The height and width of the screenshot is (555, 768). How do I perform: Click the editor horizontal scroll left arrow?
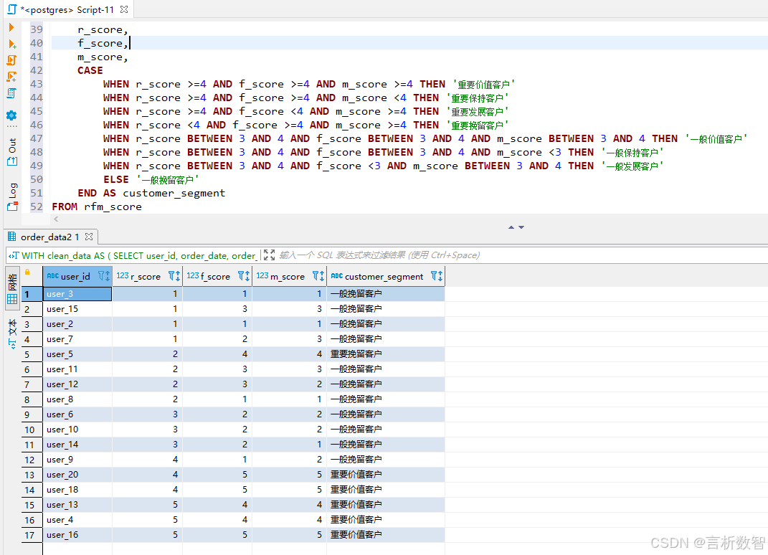[56, 219]
